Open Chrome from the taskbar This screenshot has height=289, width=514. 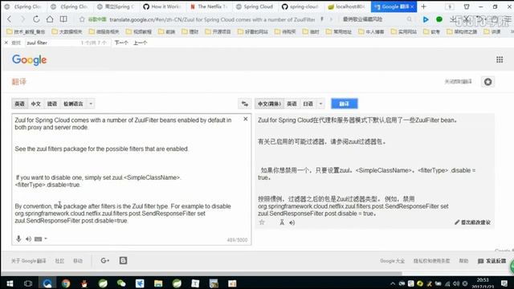tap(66, 283)
